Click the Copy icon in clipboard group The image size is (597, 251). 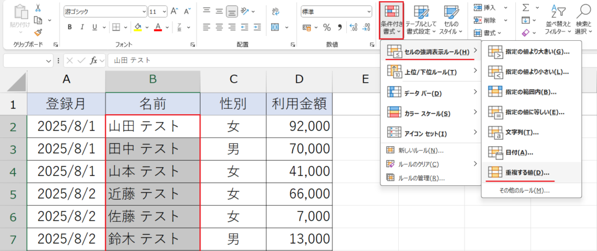[x=38, y=20]
